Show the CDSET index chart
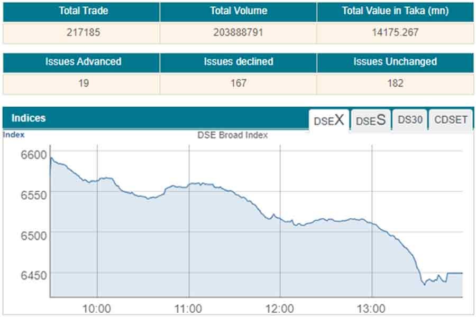The image size is (476, 317). 451,119
